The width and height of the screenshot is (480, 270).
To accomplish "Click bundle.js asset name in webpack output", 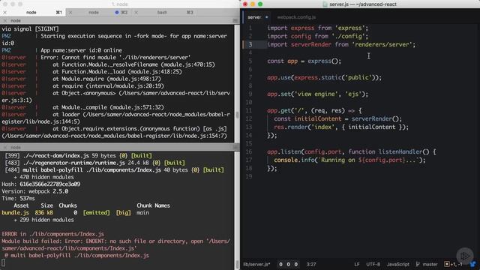I will [x=15, y=213].
